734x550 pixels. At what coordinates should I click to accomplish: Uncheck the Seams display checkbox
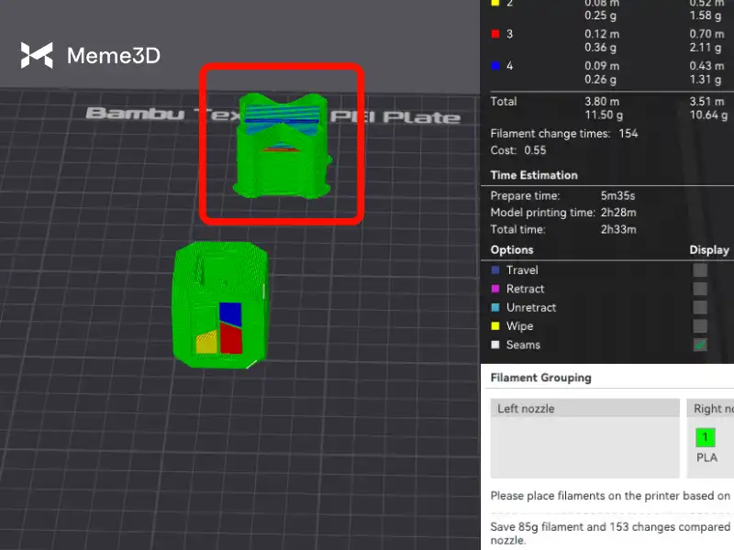700,345
